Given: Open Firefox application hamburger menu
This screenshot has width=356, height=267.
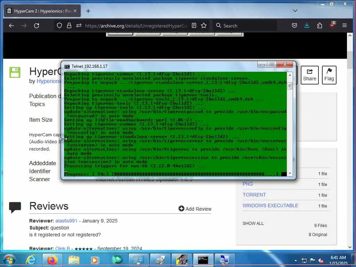Looking at the screenshot, I should click(345, 25).
